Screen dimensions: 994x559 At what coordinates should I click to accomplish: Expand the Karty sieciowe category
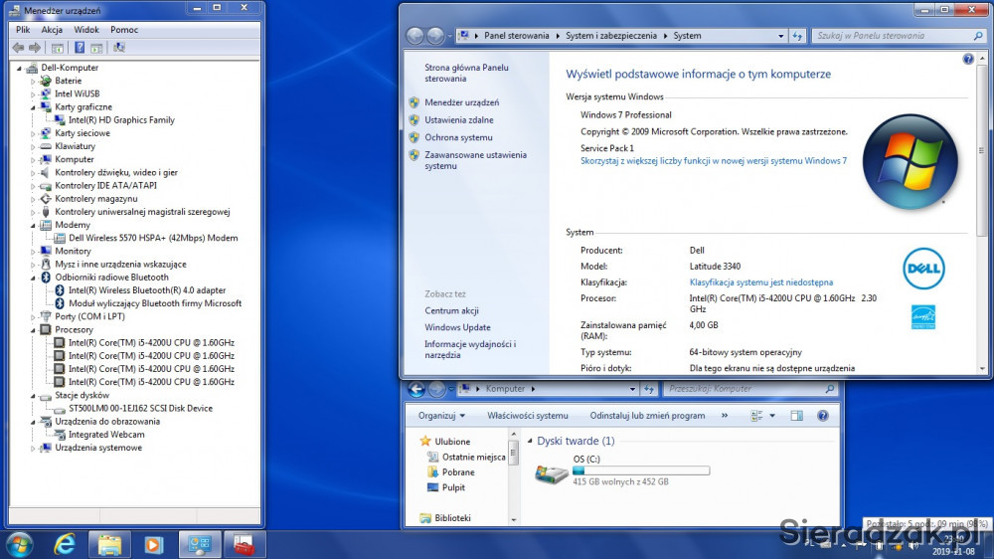[33, 133]
